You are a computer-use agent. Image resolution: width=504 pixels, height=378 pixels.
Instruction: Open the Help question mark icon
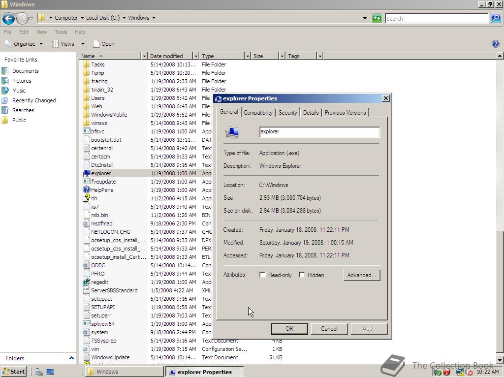pos(495,44)
